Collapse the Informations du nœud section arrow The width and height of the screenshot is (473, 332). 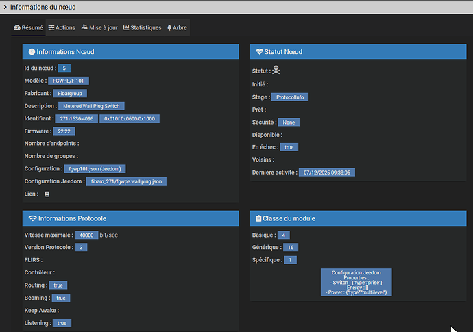pyautogui.click(x=5, y=7)
